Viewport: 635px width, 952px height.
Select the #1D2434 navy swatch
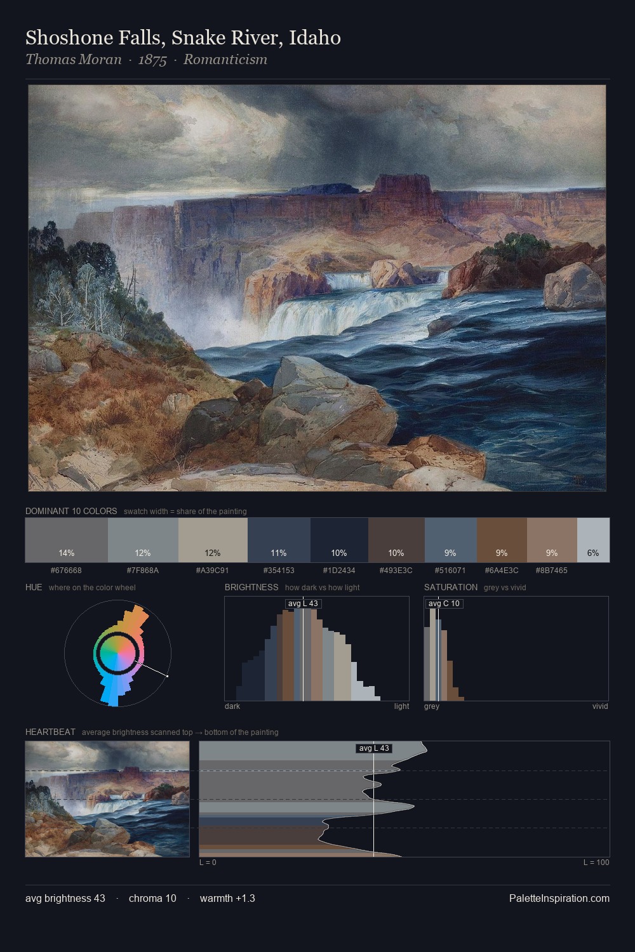(339, 540)
